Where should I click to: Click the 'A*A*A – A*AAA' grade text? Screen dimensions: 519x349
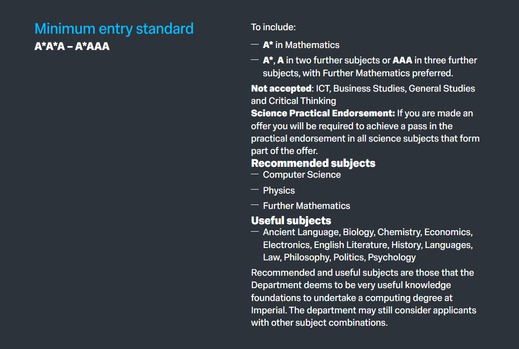pyautogui.click(x=72, y=47)
